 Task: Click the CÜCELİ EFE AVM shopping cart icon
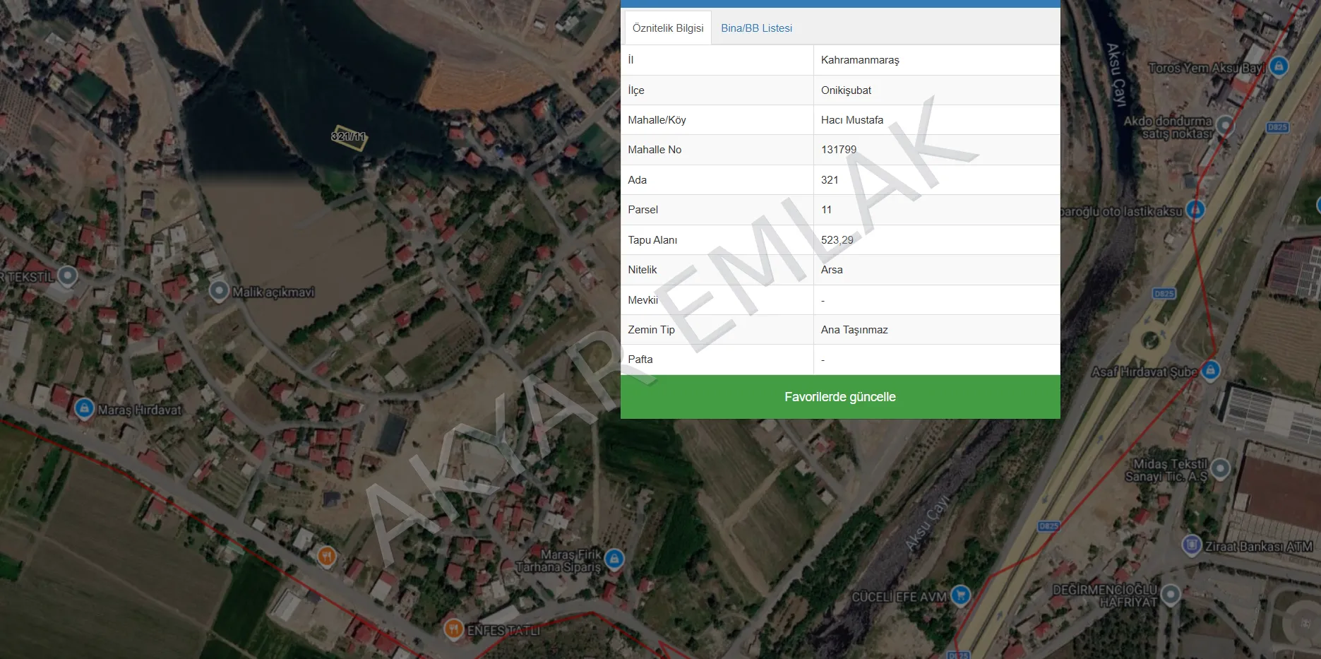pyautogui.click(x=960, y=595)
